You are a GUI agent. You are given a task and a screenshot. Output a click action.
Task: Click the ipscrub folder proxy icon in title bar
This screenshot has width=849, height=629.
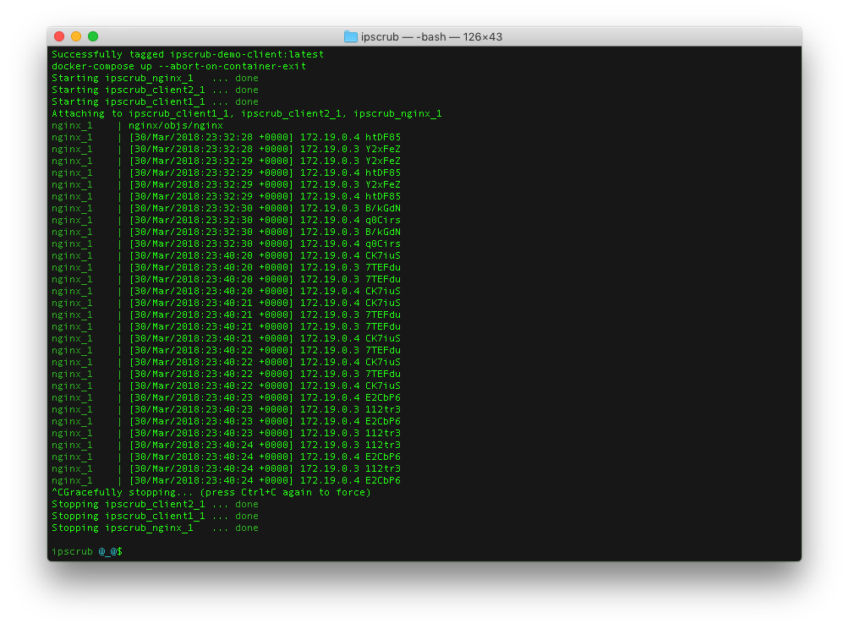[349, 36]
